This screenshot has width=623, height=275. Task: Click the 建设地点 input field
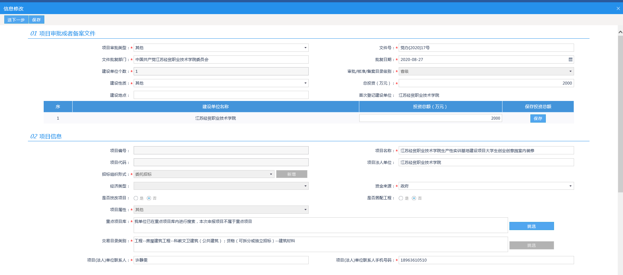(221, 95)
